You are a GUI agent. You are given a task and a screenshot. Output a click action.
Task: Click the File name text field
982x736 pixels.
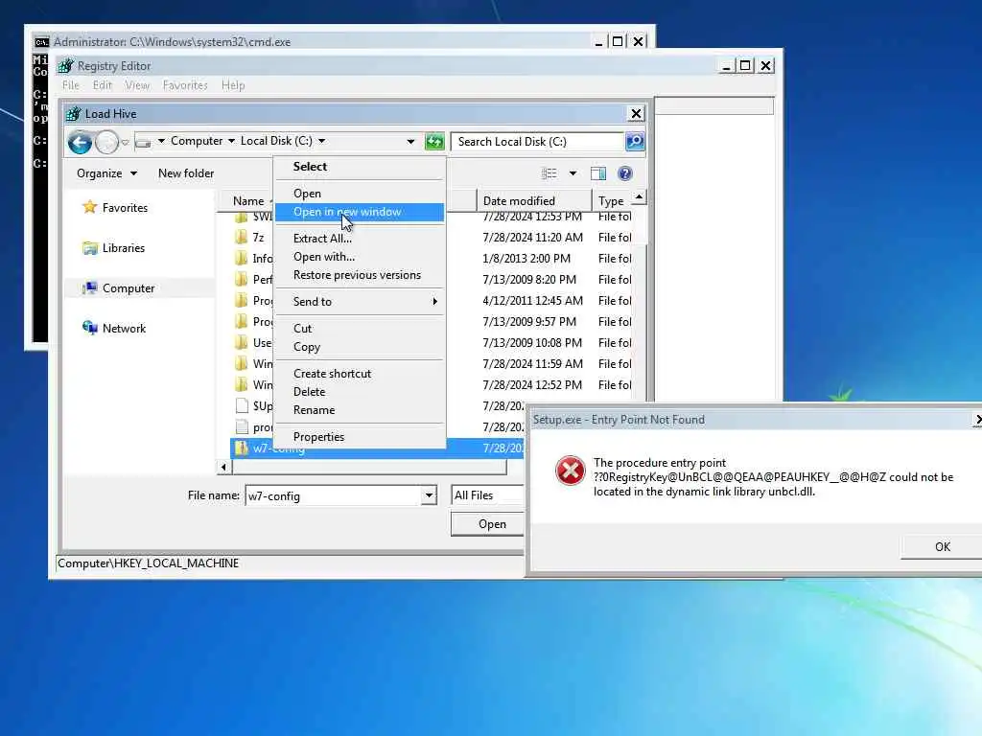pyautogui.click(x=334, y=495)
